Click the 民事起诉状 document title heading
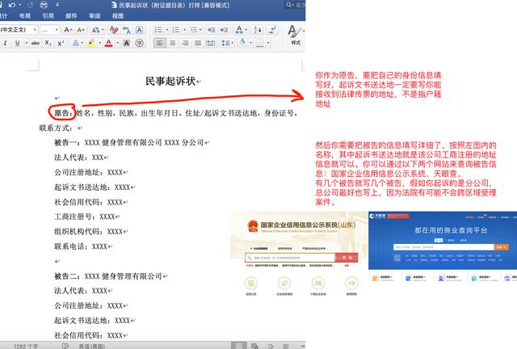Image resolution: width=517 pixels, height=349 pixels. tap(170, 81)
